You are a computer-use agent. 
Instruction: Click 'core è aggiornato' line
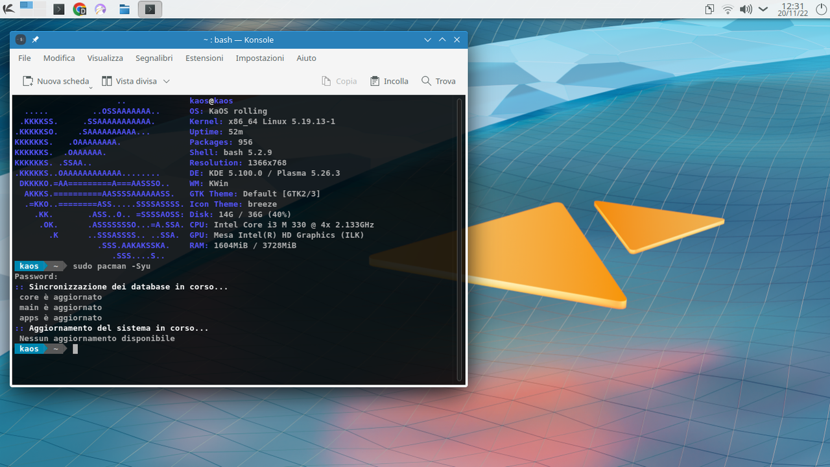coord(60,297)
